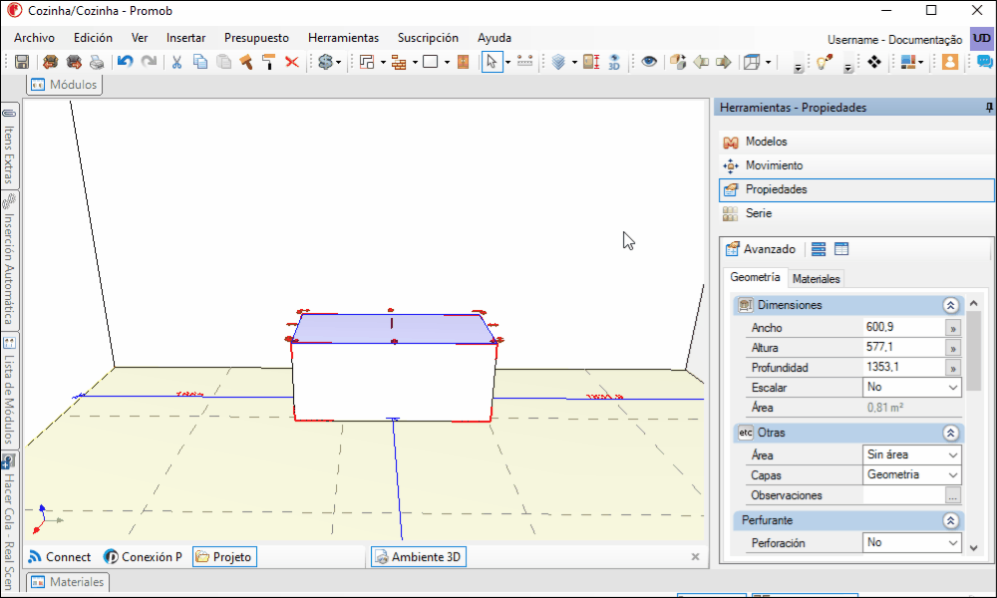The width and height of the screenshot is (997, 598).
Task: Open the Archivo menu
Action: pos(34,38)
